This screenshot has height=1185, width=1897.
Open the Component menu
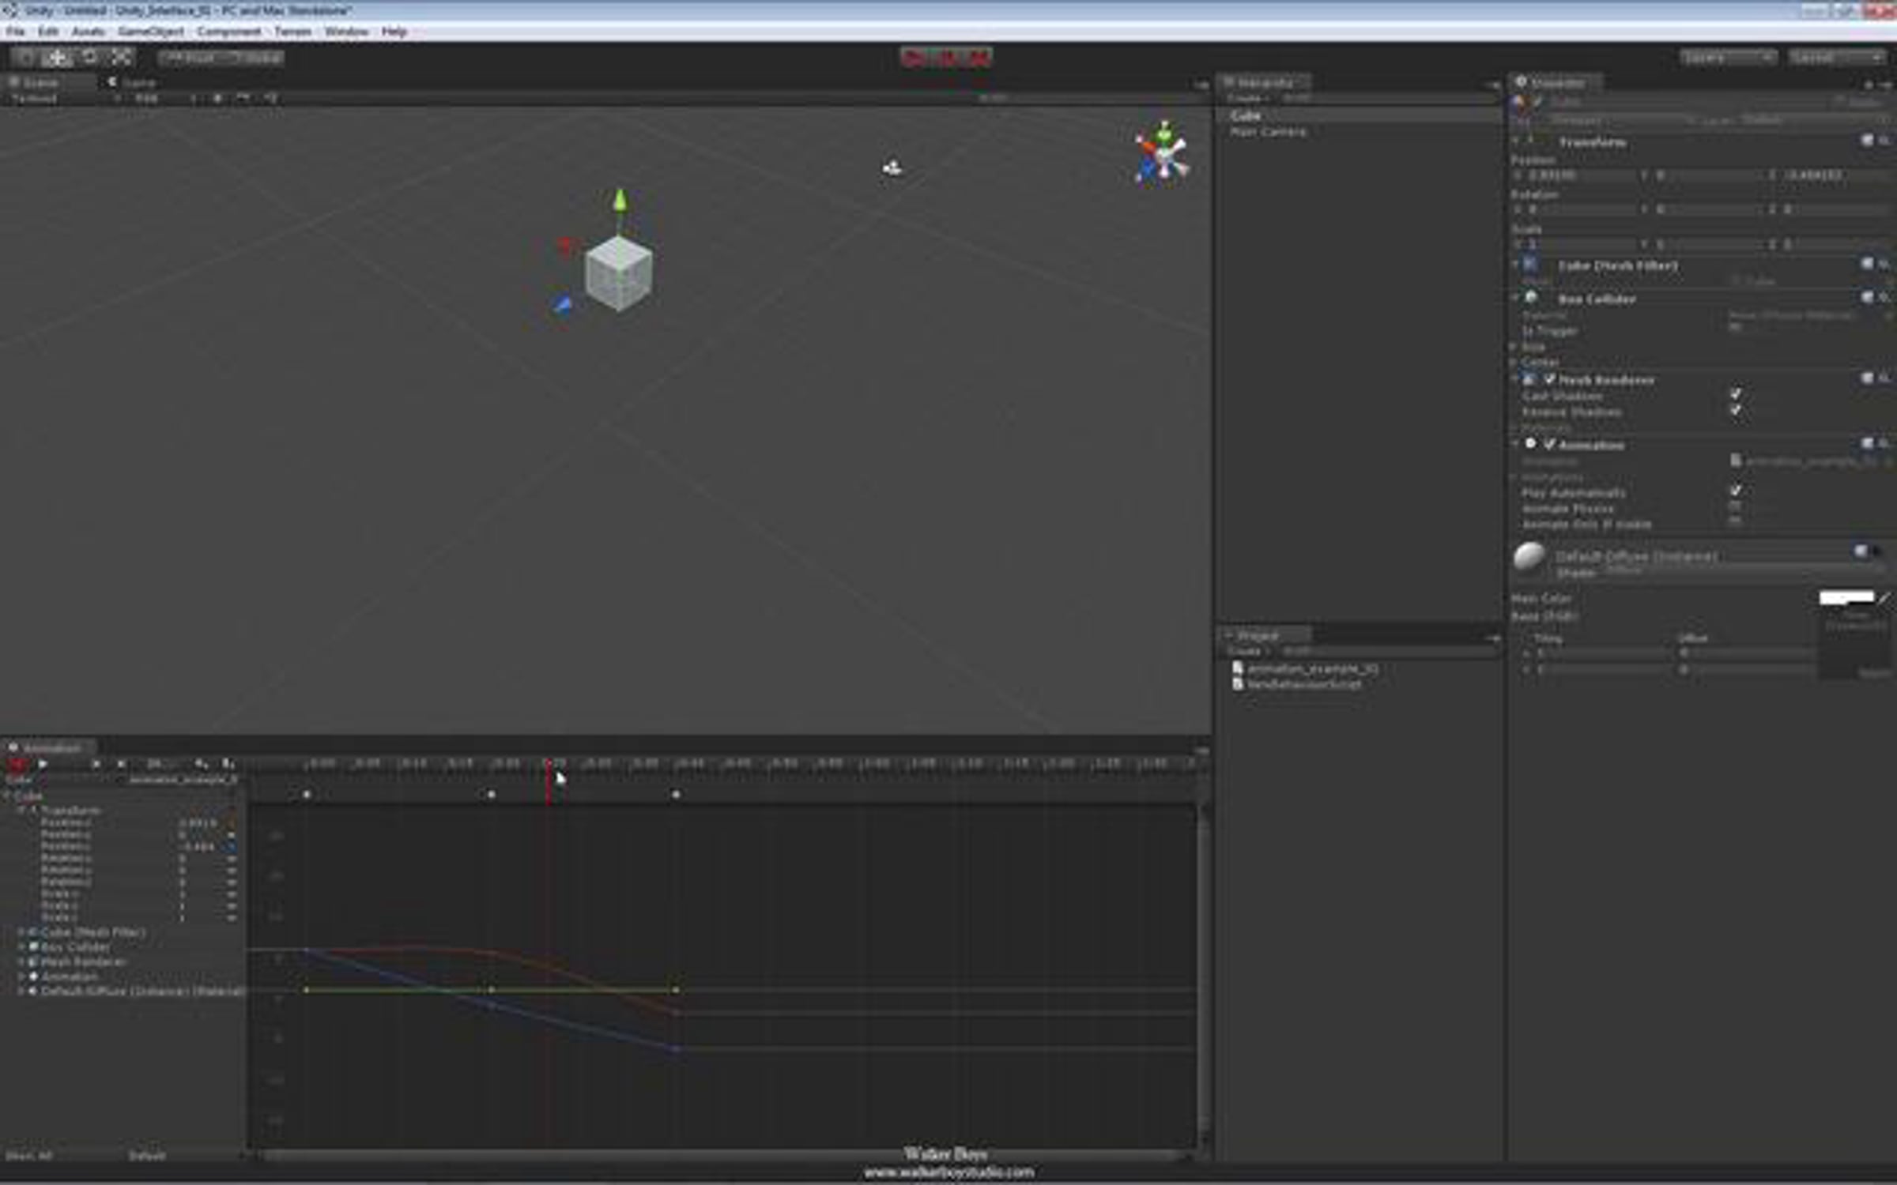(229, 32)
